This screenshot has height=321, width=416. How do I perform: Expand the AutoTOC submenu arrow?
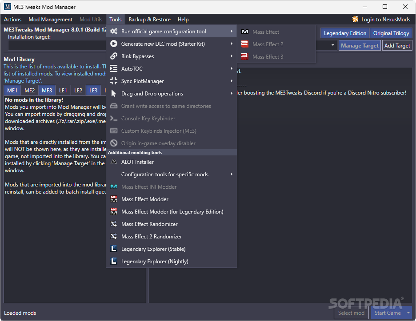click(232, 68)
